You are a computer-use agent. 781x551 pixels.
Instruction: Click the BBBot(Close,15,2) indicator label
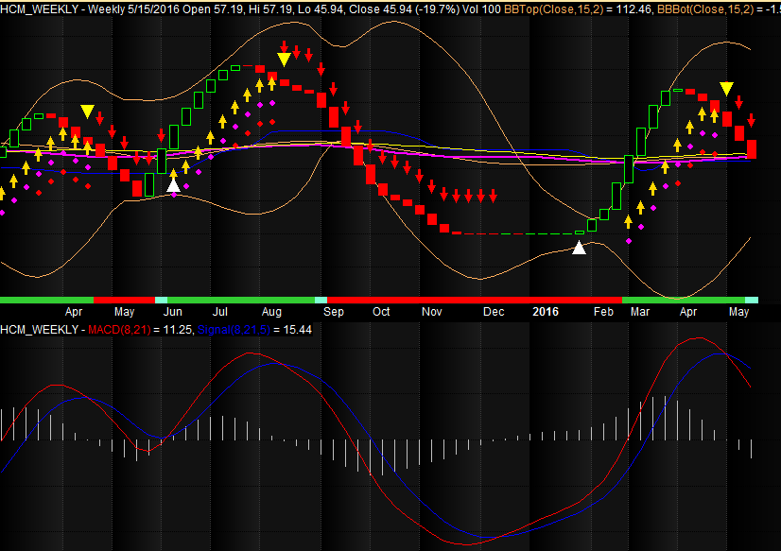coord(705,9)
